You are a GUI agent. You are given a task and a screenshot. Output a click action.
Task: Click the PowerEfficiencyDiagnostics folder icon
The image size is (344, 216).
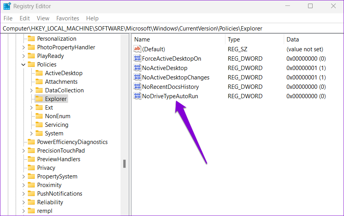click(31, 142)
